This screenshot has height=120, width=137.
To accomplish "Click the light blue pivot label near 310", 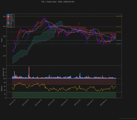I will click(x=118, y=44).
